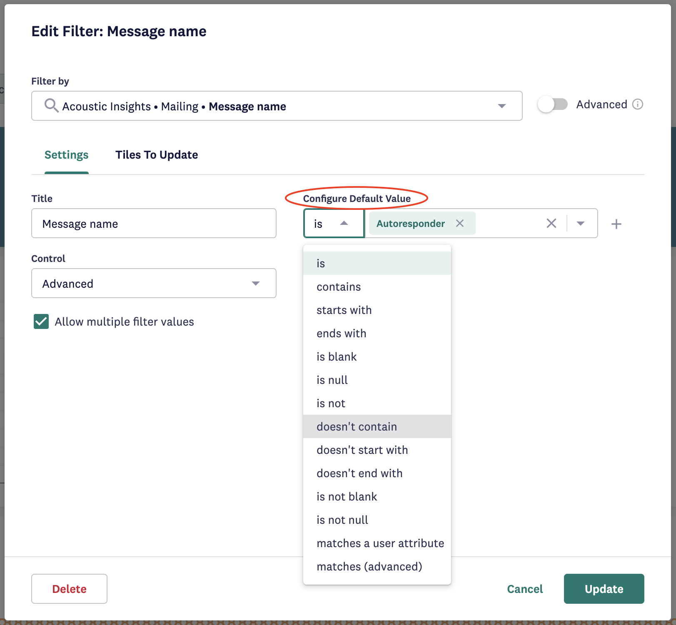Remove the Autoresponder tag with its X
Screen dimensions: 676x625
[x=460, y=224]
